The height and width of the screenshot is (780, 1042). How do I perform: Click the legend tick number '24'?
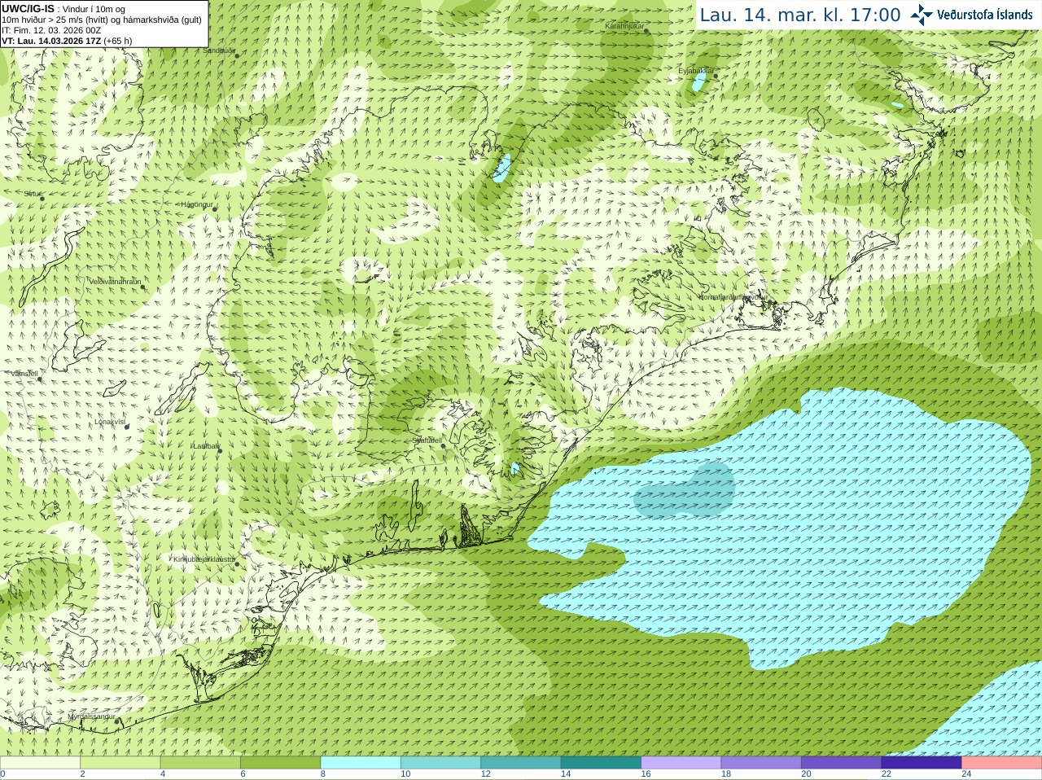pos(966,774)
